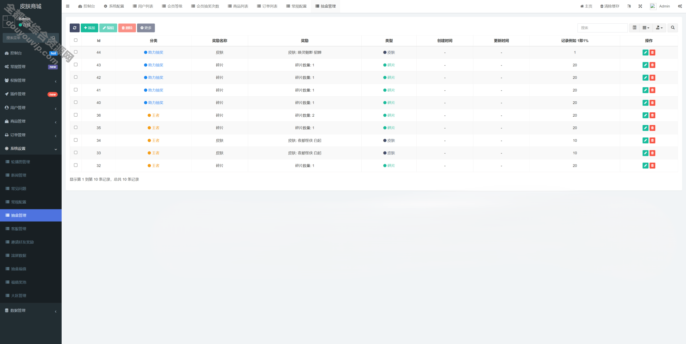Viewport: 686px width, 344px height.
Task: Expand 权限管理 in the sidebar
Action: click(x=31, y=81)
